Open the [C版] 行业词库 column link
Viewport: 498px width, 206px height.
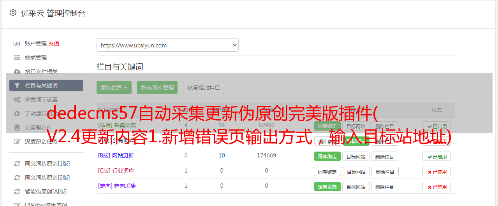[x=116, y=171]
